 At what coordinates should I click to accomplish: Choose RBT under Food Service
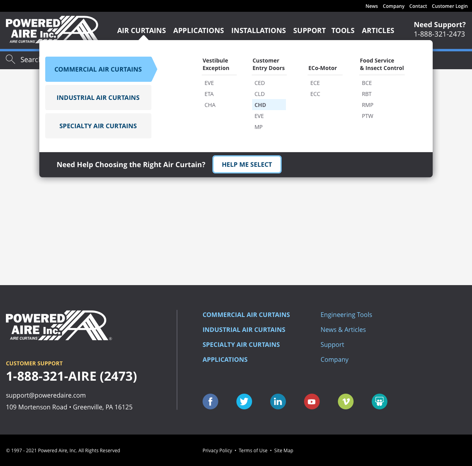click(x=367, y=94)
